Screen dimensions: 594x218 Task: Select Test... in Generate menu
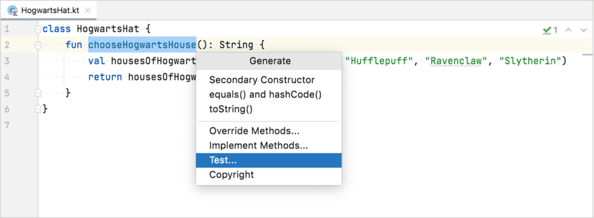click(269, 160)
